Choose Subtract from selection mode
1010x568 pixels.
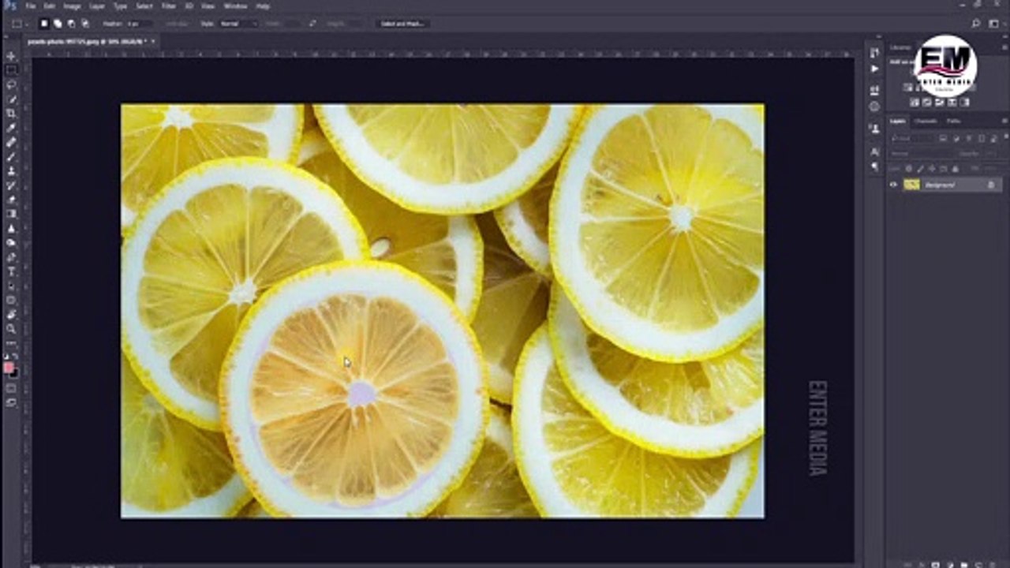click(71, 24)
